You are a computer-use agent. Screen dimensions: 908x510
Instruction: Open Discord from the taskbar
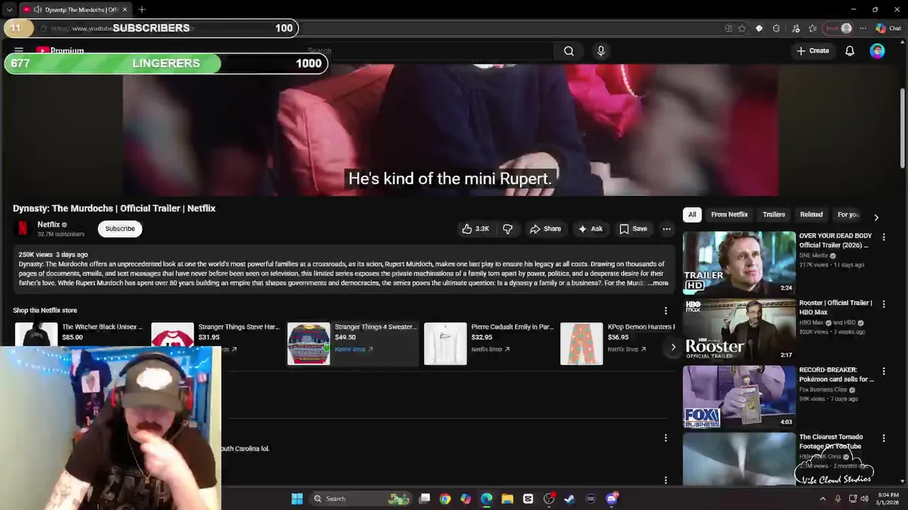(611, 499)
